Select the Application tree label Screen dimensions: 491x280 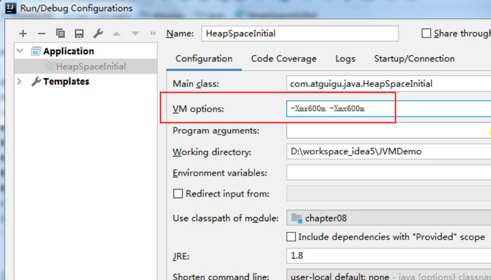point(69,51)
